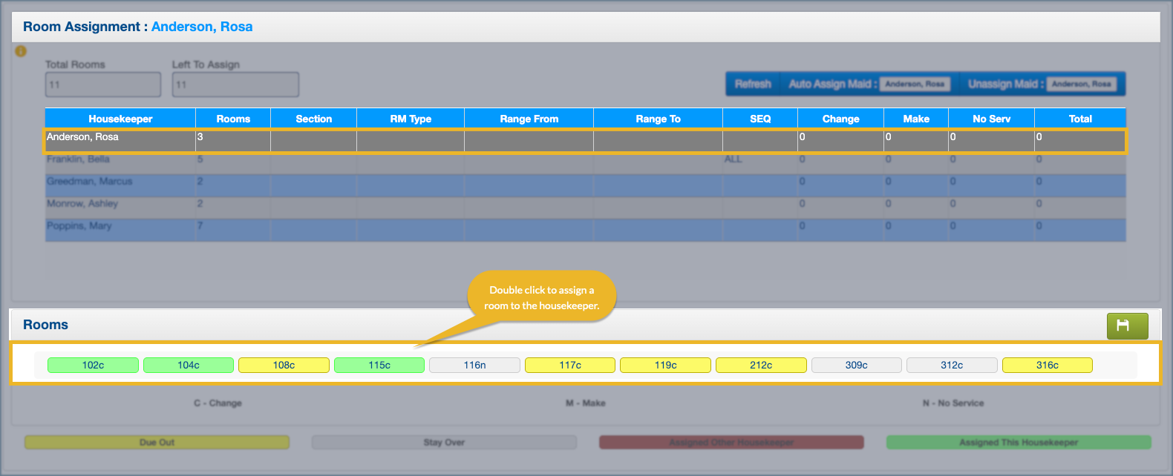Viewport: 1173px width, 476px height.
Task: Click the Left To Assign field
Action: (x=235, y=85)
